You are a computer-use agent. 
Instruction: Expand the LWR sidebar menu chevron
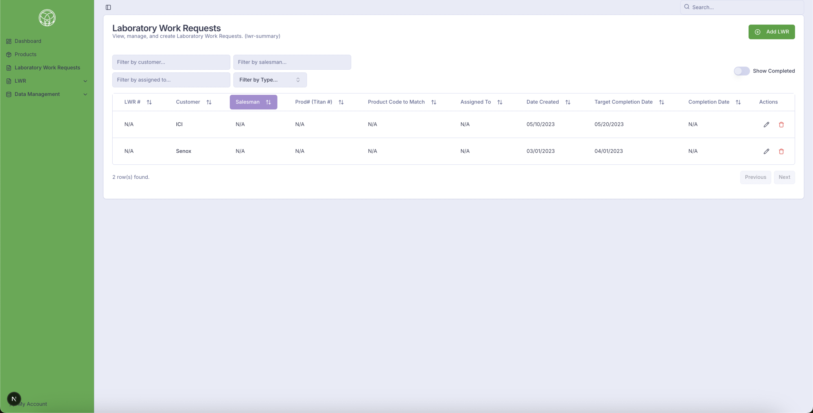coord(85,81)
